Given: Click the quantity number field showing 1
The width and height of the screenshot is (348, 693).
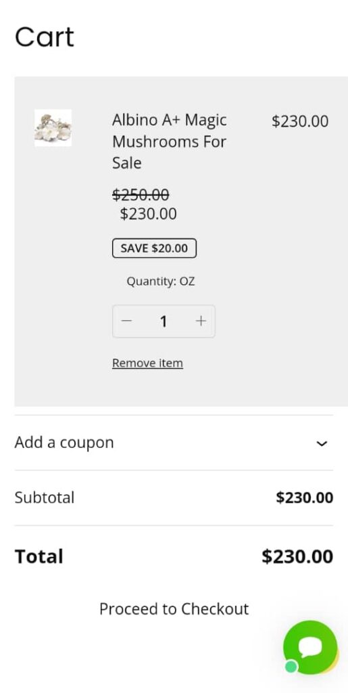Looking at the screenshot, I should pyautogui.click(x=164, y=321).
